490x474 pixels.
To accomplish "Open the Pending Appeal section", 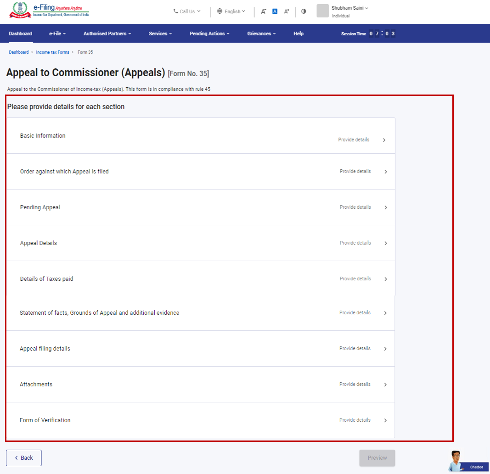I will click(x=200, y=207).
